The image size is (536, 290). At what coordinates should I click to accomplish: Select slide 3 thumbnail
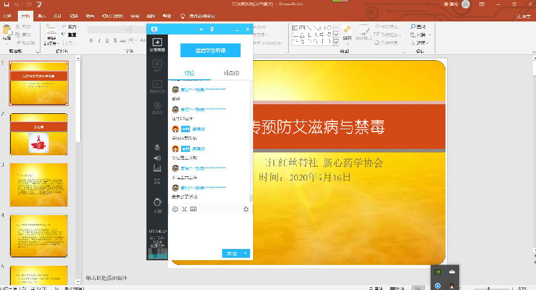(x=39, y=185)
